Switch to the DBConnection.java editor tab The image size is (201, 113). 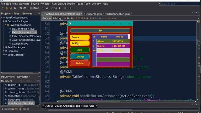tap(118, 14)
